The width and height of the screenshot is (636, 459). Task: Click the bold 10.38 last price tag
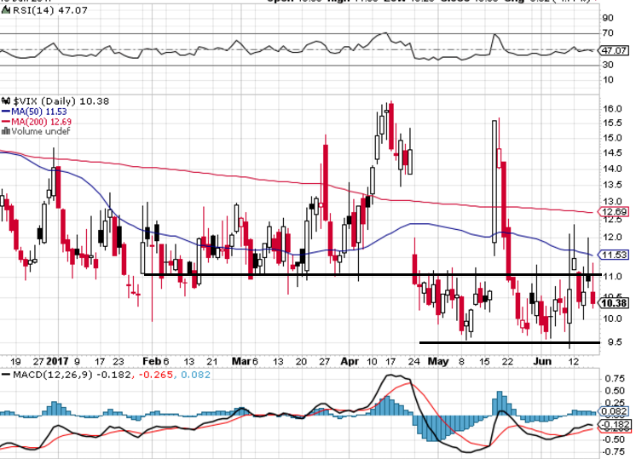point(615,302)
